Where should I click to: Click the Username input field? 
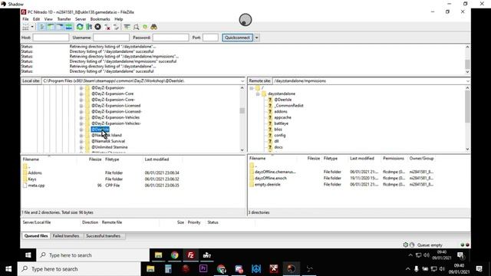click(111, 38)
